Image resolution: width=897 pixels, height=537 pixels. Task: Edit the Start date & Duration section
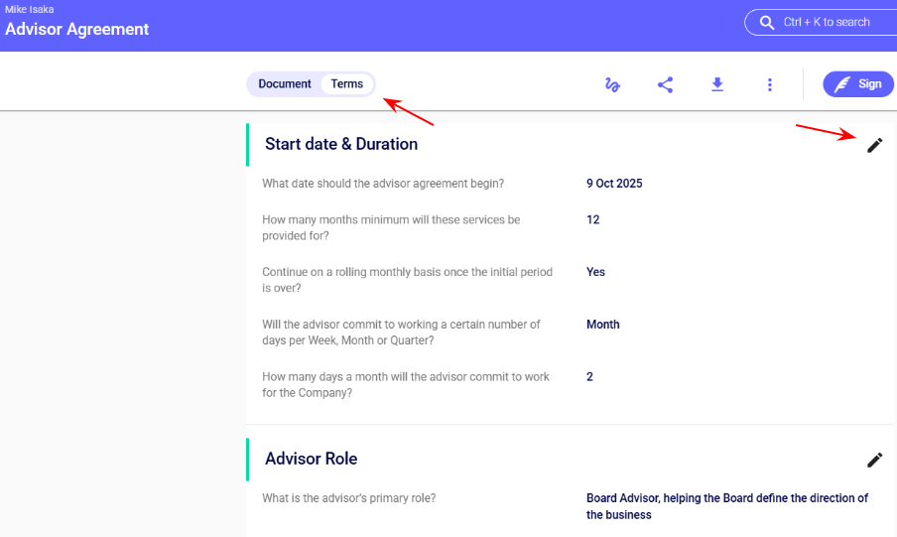click(874, 145)
